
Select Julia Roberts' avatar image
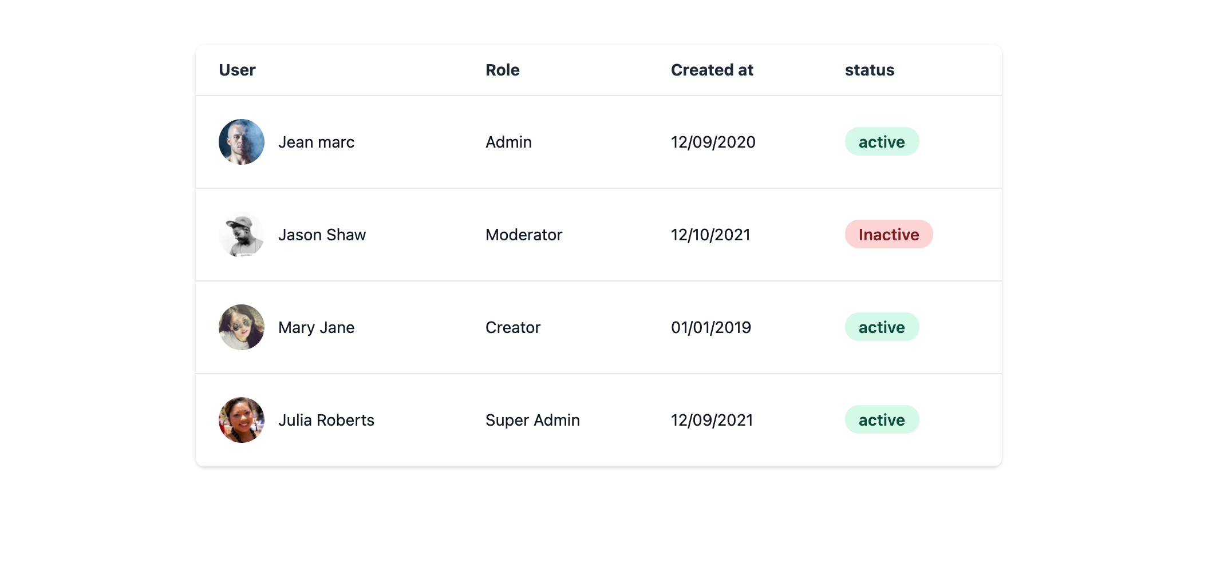click(241, 420)
